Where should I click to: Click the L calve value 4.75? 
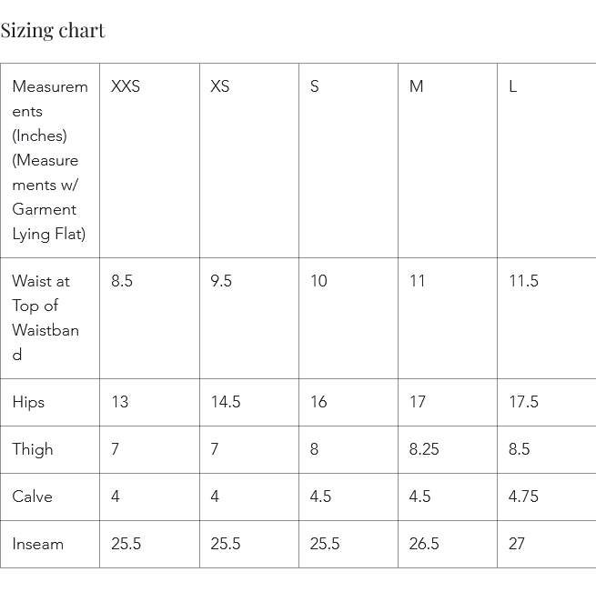point(523,497)
